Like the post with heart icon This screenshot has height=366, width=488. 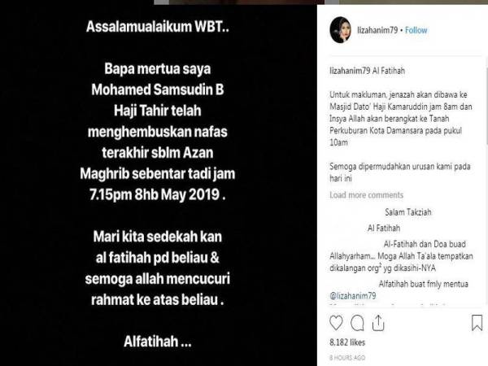336,323
